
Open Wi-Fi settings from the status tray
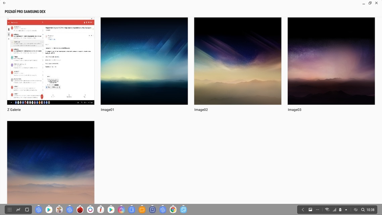(327, 210)
